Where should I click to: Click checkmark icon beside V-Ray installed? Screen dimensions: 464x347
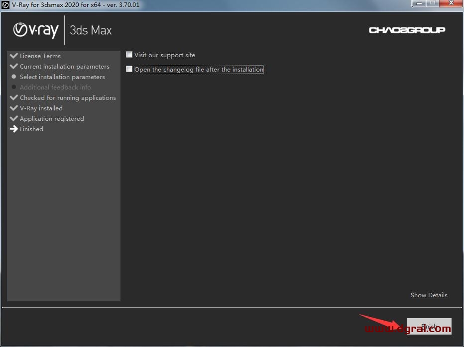click(14, 108)
